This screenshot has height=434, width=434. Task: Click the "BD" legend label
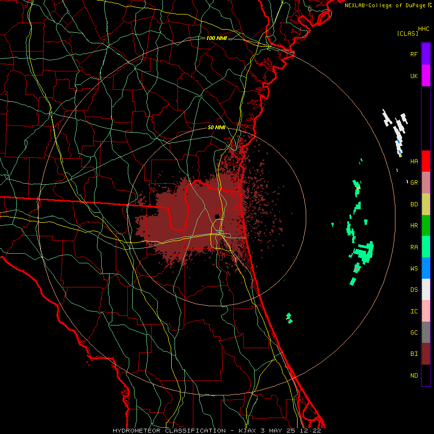click(x=414, y=204)
